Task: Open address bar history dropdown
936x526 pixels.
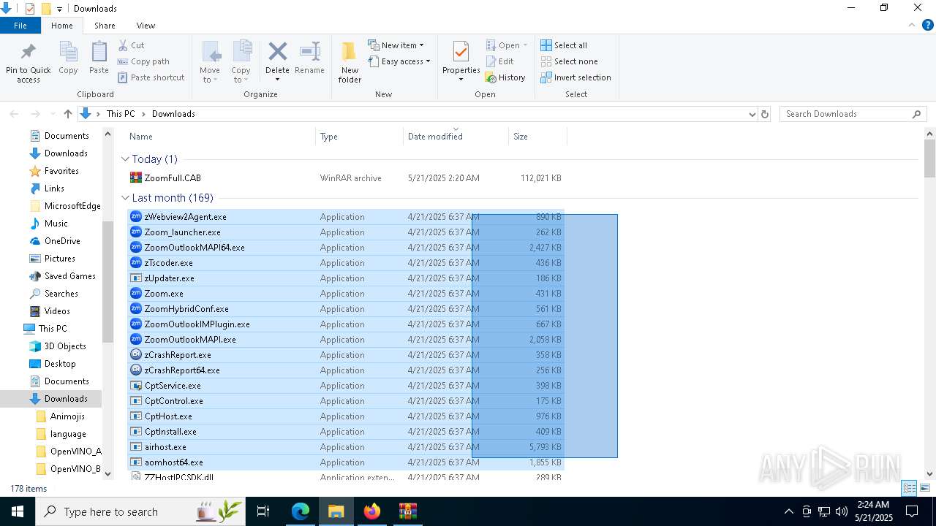Action: coord(752,114)
